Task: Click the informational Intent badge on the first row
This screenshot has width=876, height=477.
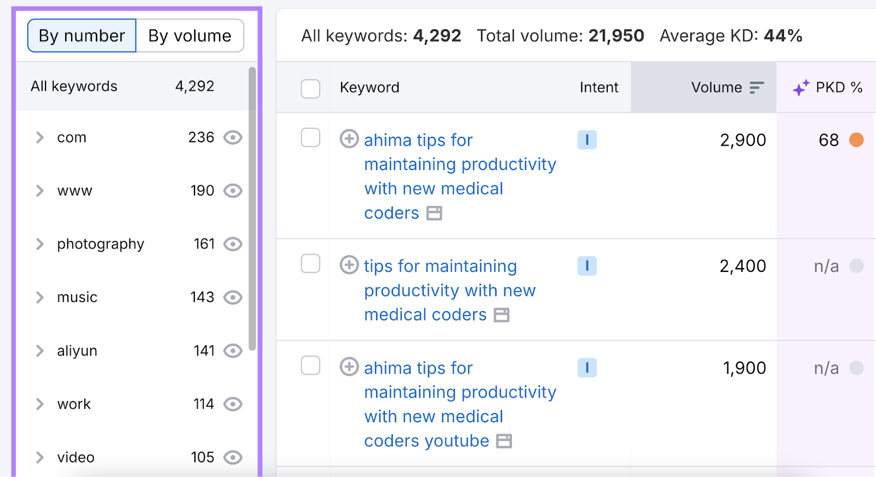Action: [587, 140]
